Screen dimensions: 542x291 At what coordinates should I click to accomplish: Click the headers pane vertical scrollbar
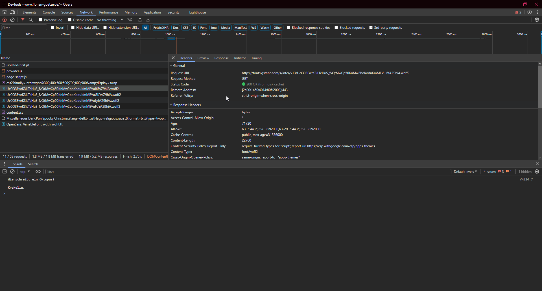539,87
